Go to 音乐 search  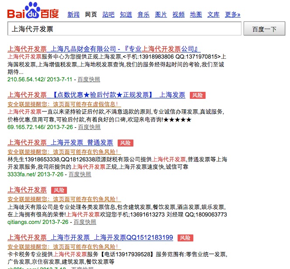pos(143,14)
